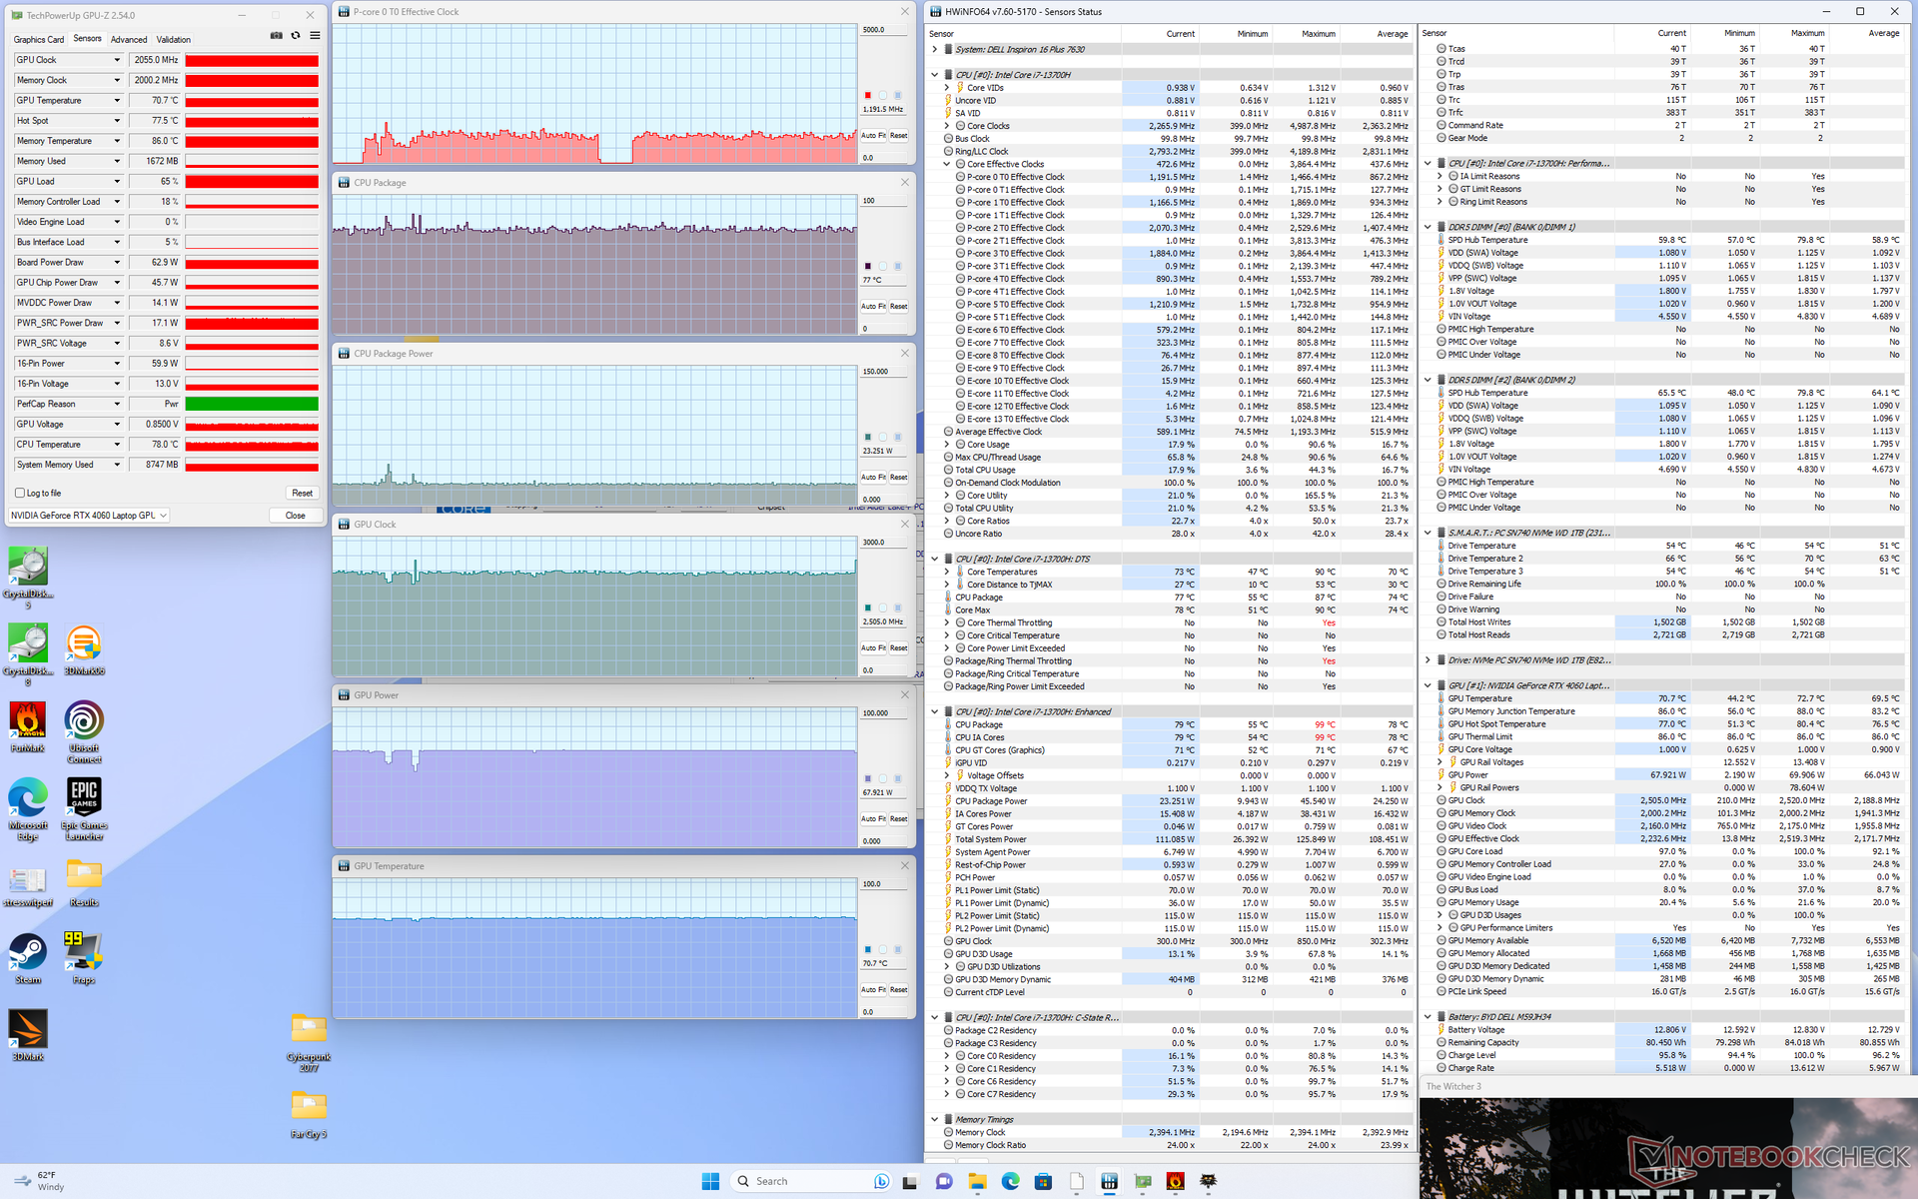Click GPU-Z refresh icon
The height and width of the screenshot is (1199, 1918).
coord(296,36)
